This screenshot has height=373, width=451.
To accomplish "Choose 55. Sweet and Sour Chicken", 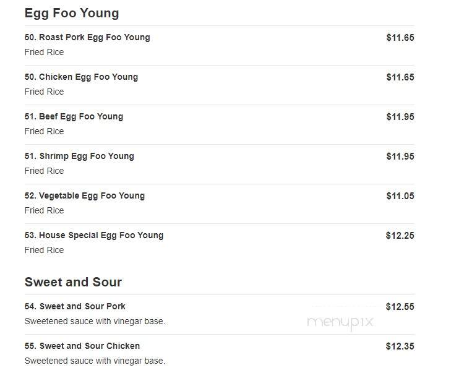I will 82,346.
